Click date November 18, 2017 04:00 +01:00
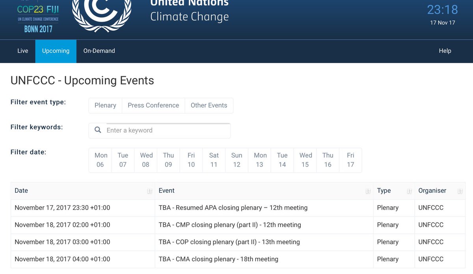 coord(62,259)
